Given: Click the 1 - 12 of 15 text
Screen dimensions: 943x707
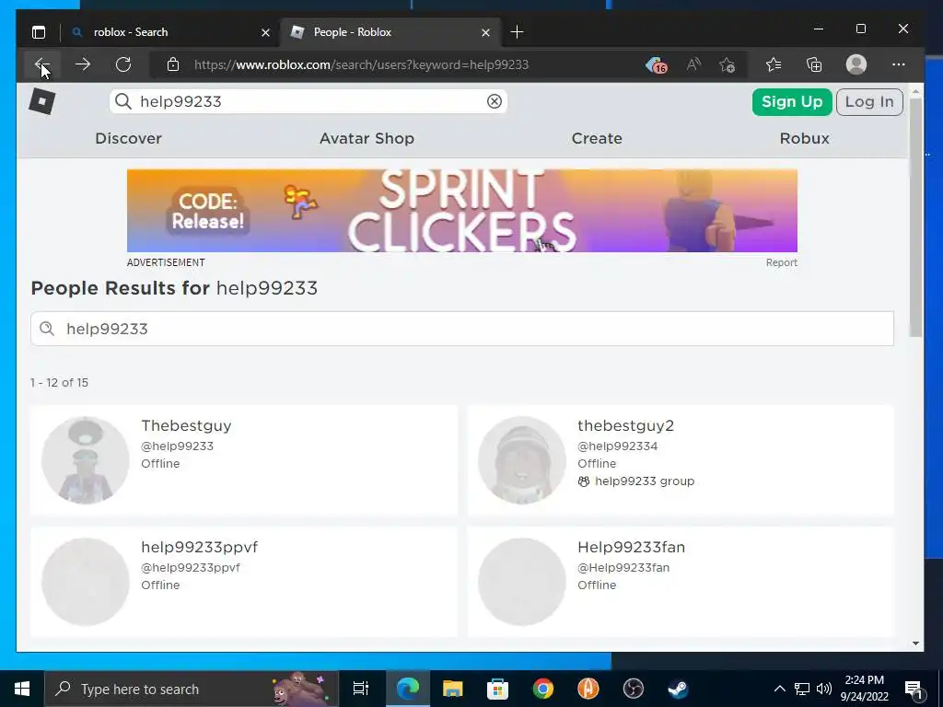Looking at the screenshot, I should point(59,382).
